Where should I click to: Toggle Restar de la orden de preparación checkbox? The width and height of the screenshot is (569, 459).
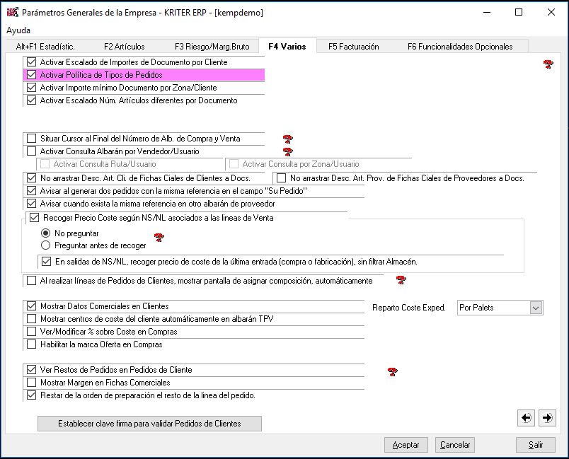[x=32, y=395]
